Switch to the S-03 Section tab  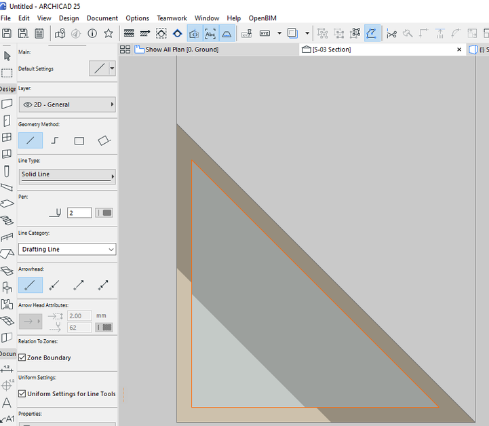tap(332, 50)
